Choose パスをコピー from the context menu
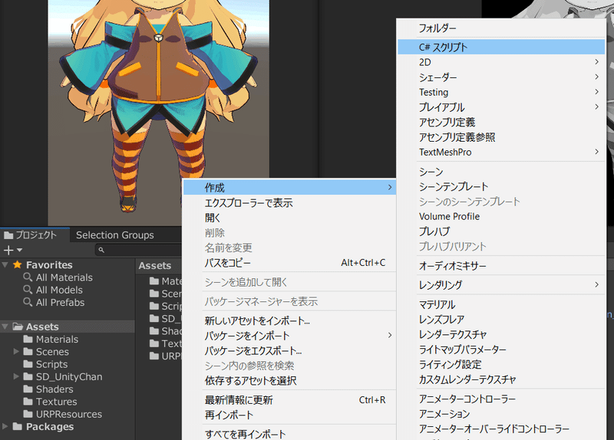 point(289,263)
